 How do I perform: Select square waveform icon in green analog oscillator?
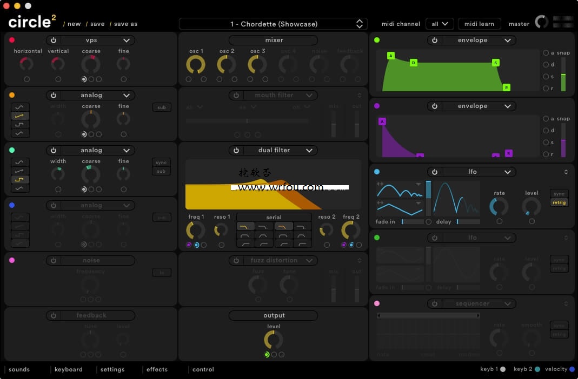pos(20,180)
